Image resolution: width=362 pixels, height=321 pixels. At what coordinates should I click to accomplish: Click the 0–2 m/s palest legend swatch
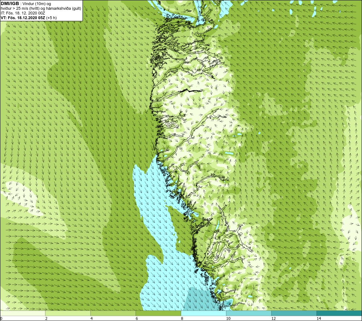point(22,313)
